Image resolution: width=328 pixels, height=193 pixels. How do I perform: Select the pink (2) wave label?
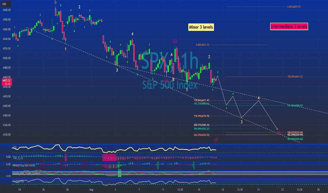point(175,41)
